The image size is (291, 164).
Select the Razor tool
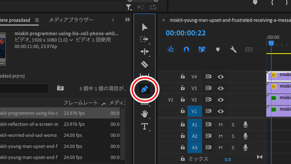pyautogui.click(x=145, y=64)
